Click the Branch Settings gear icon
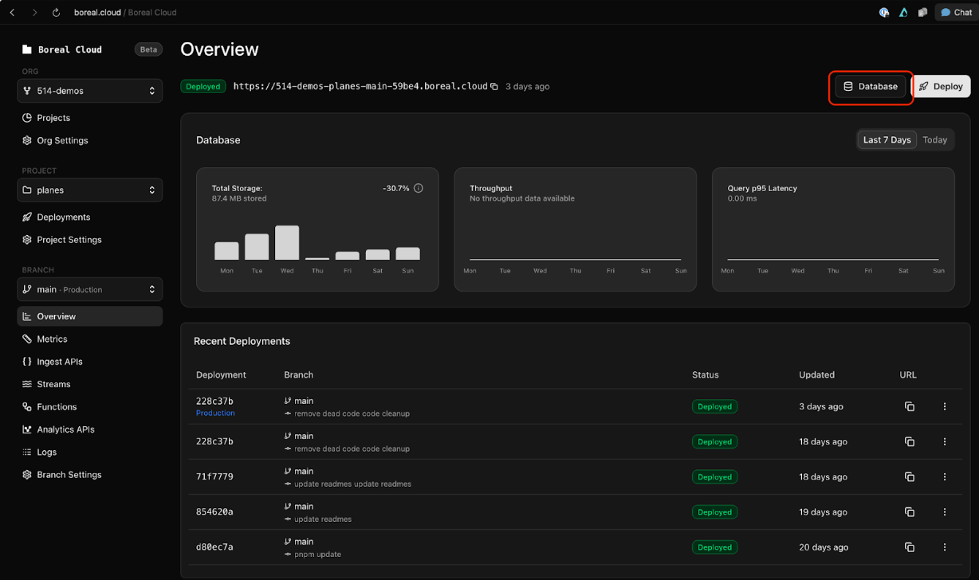 pos(27,475)
